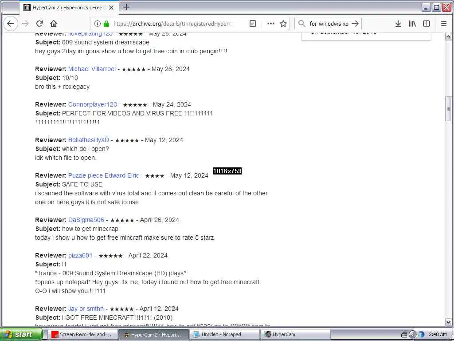454x341 pixels.
Task: Expand hidden system tray icons
Action: 413,335
